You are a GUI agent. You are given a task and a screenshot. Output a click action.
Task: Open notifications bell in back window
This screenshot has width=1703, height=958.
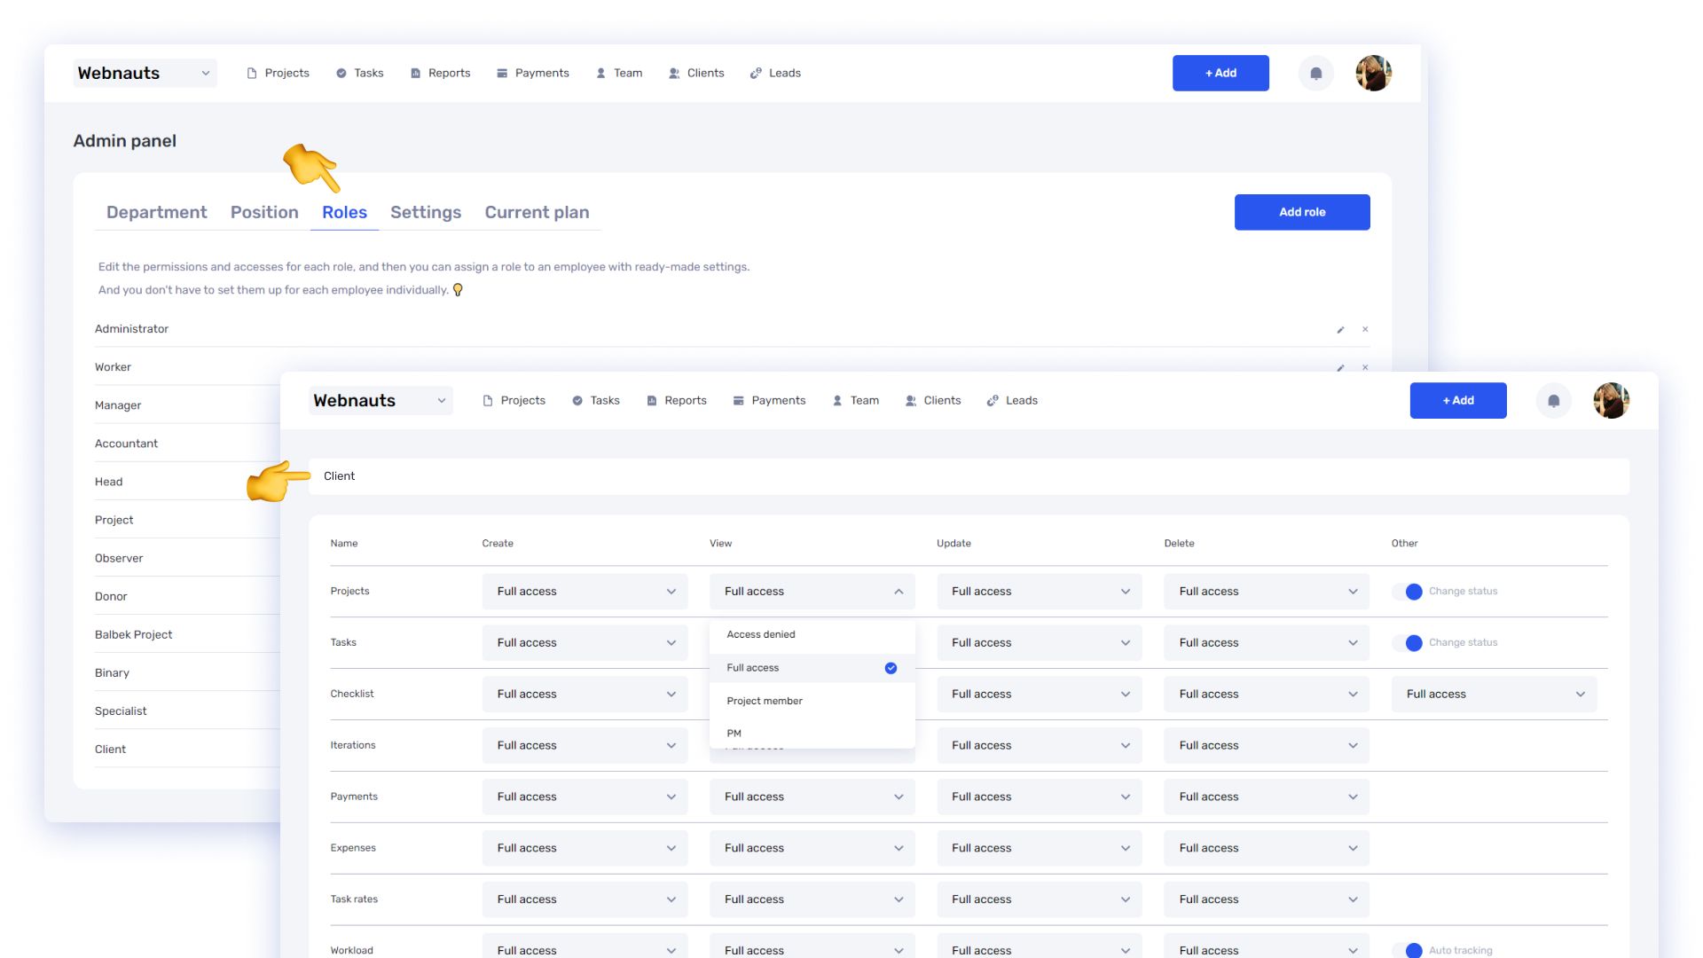tap(1316, 73)
